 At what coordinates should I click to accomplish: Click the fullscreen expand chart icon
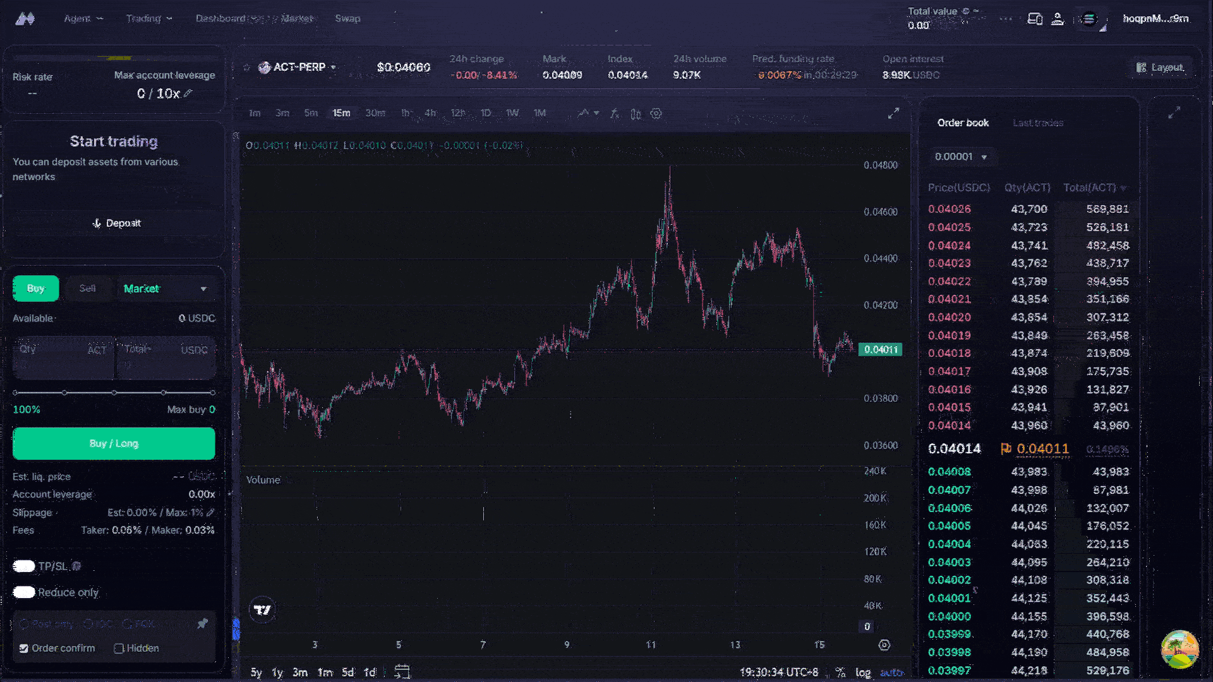coord(893,114)
